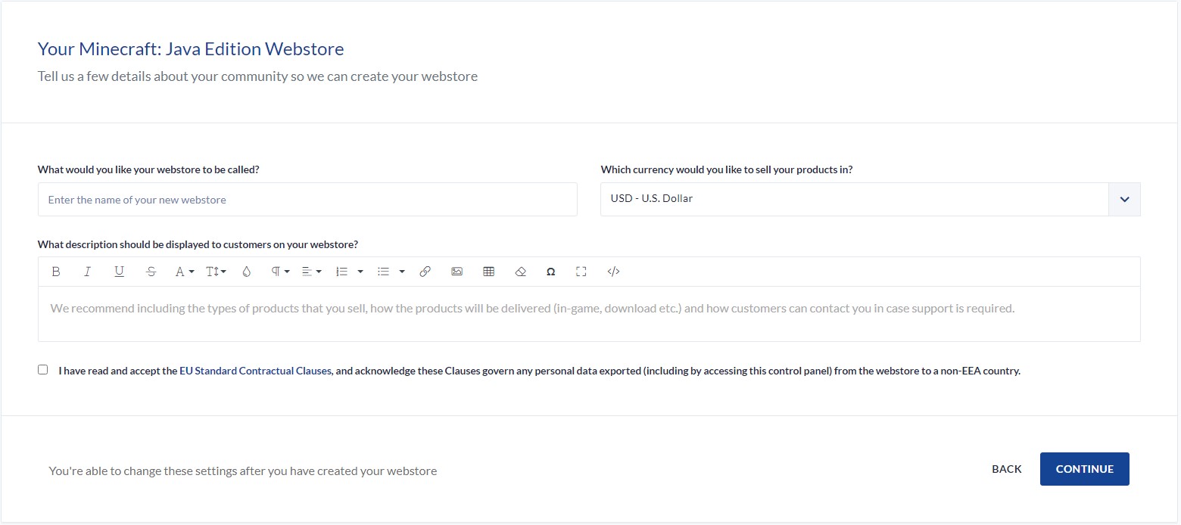
Task: Open the currency selector showing USD
Action: 870,199
